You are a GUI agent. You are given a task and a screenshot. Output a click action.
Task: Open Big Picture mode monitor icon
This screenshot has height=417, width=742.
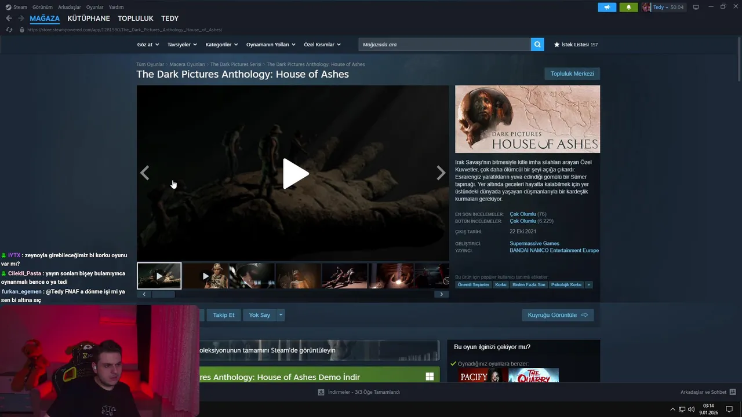[x=696, y=8]
